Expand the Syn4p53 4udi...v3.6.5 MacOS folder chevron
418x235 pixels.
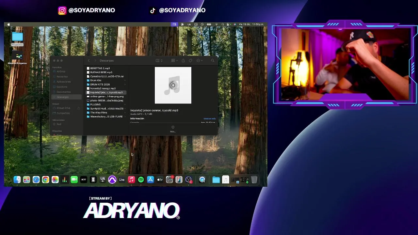[125, 109]
